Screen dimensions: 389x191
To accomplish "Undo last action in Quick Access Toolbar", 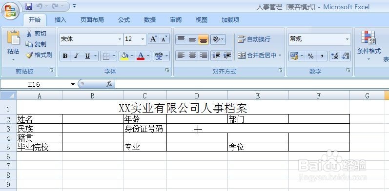I will point(39,6).
